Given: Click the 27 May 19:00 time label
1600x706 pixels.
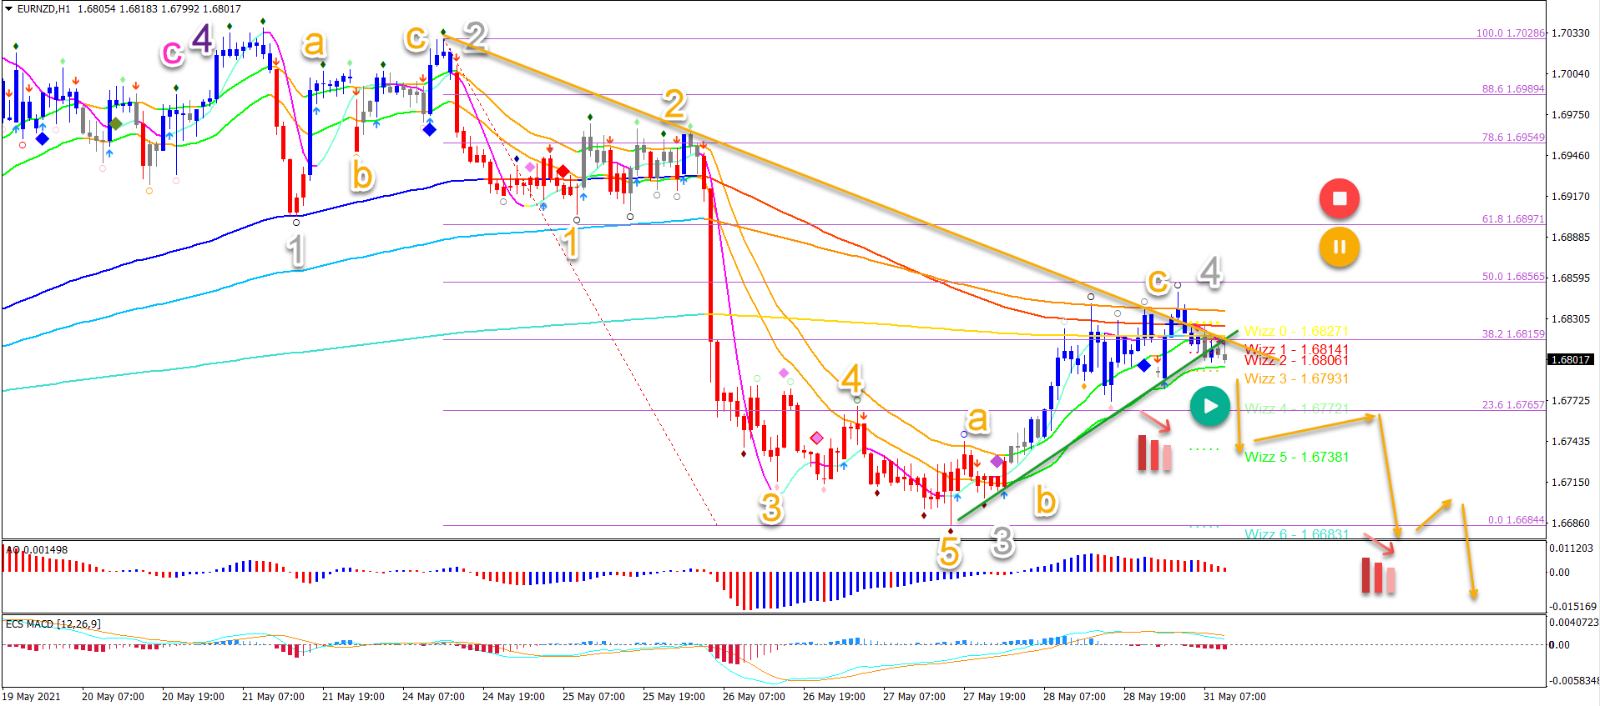Looking at the screenshot, I should point(994,697).
